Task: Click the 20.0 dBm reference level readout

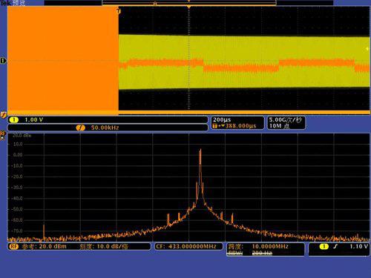Action: [x=53, y=246]
